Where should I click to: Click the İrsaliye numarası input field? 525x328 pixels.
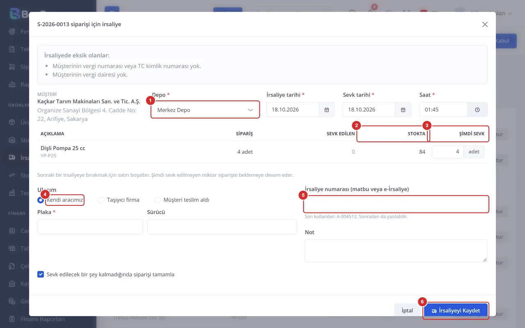(x=396, y=204)
